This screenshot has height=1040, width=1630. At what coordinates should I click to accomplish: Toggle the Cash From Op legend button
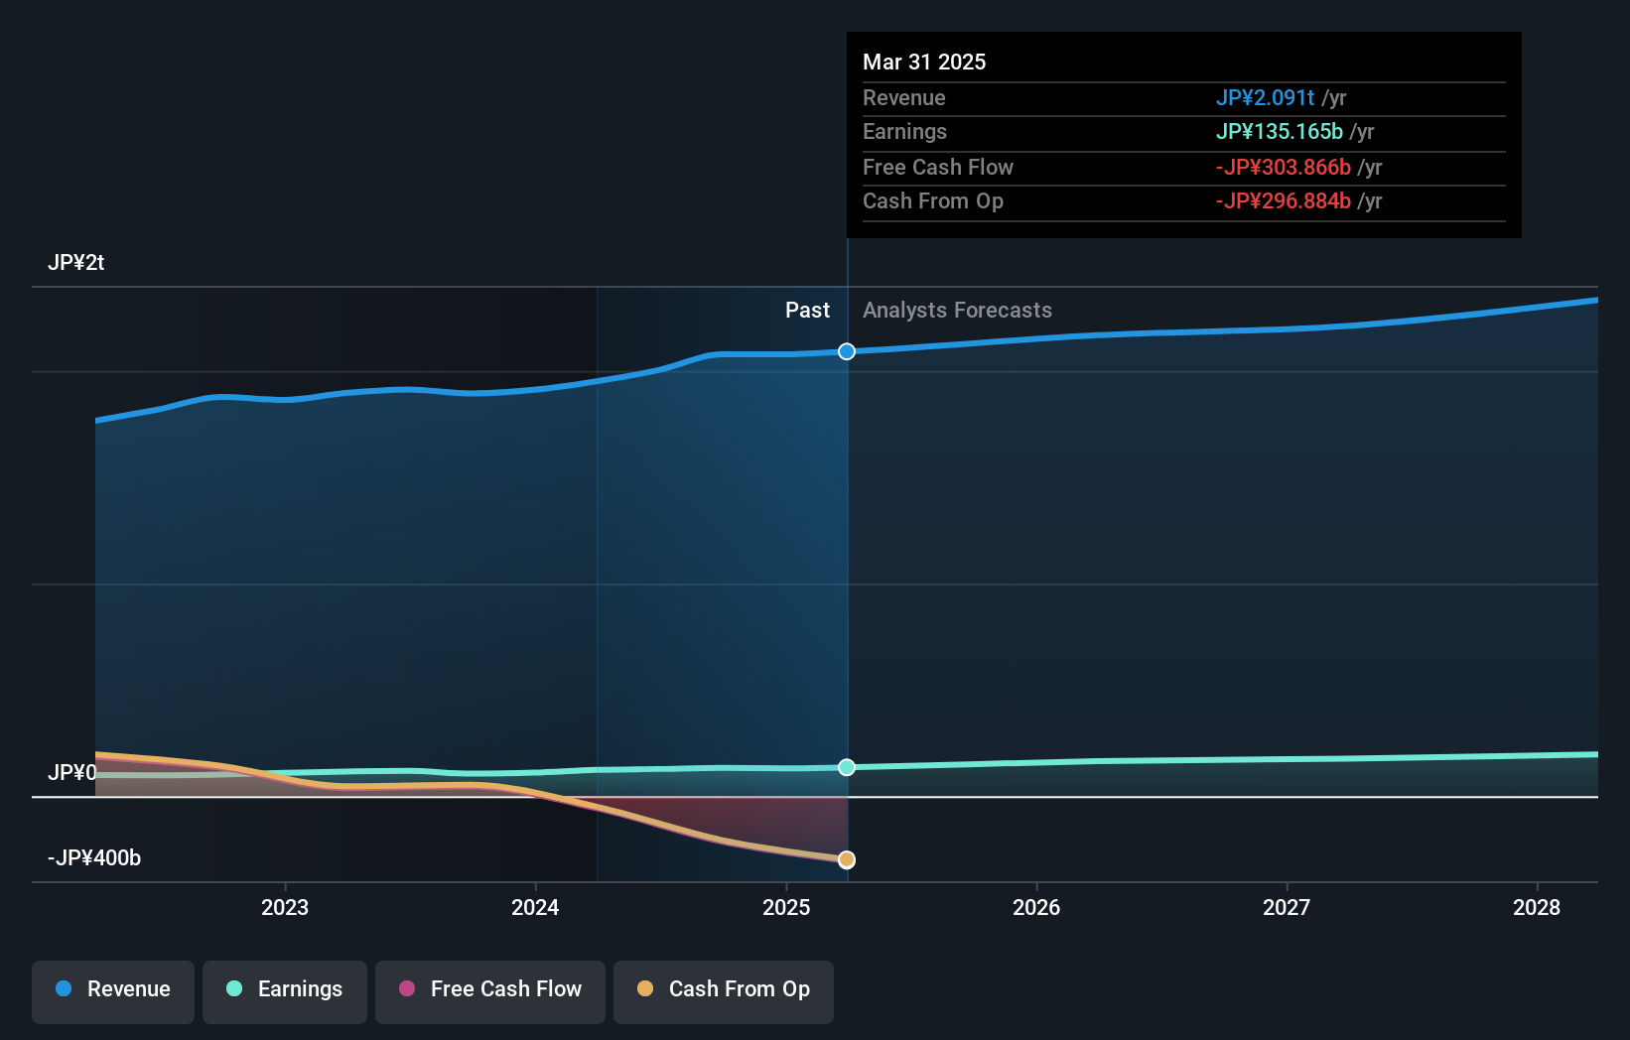[x=724, y=991]
